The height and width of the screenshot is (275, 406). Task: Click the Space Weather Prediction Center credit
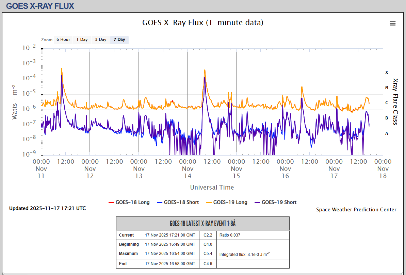pos(356,210)
